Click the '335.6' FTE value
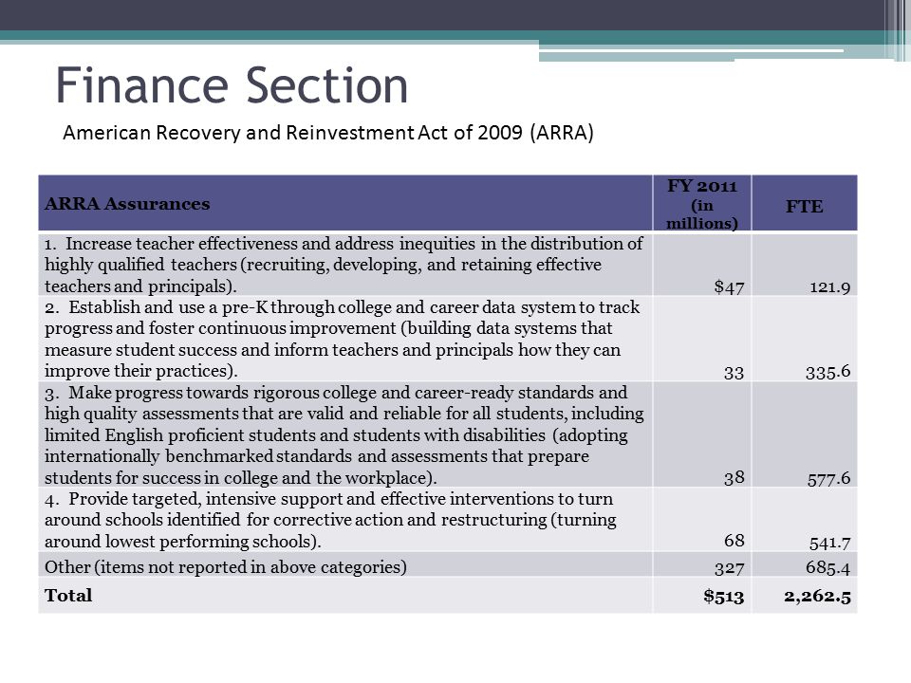 click(x=827, y=372)
